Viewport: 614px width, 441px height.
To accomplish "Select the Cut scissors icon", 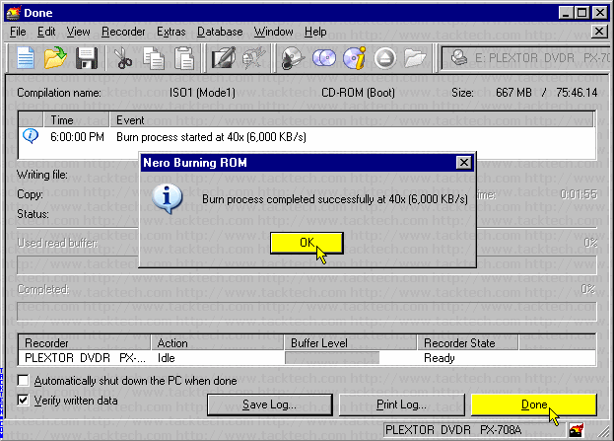I will [x=122, y=58].
